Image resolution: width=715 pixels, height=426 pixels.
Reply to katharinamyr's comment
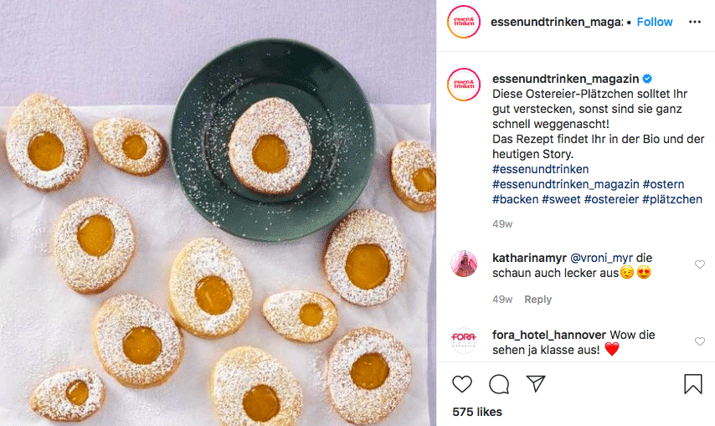[538, 300]
